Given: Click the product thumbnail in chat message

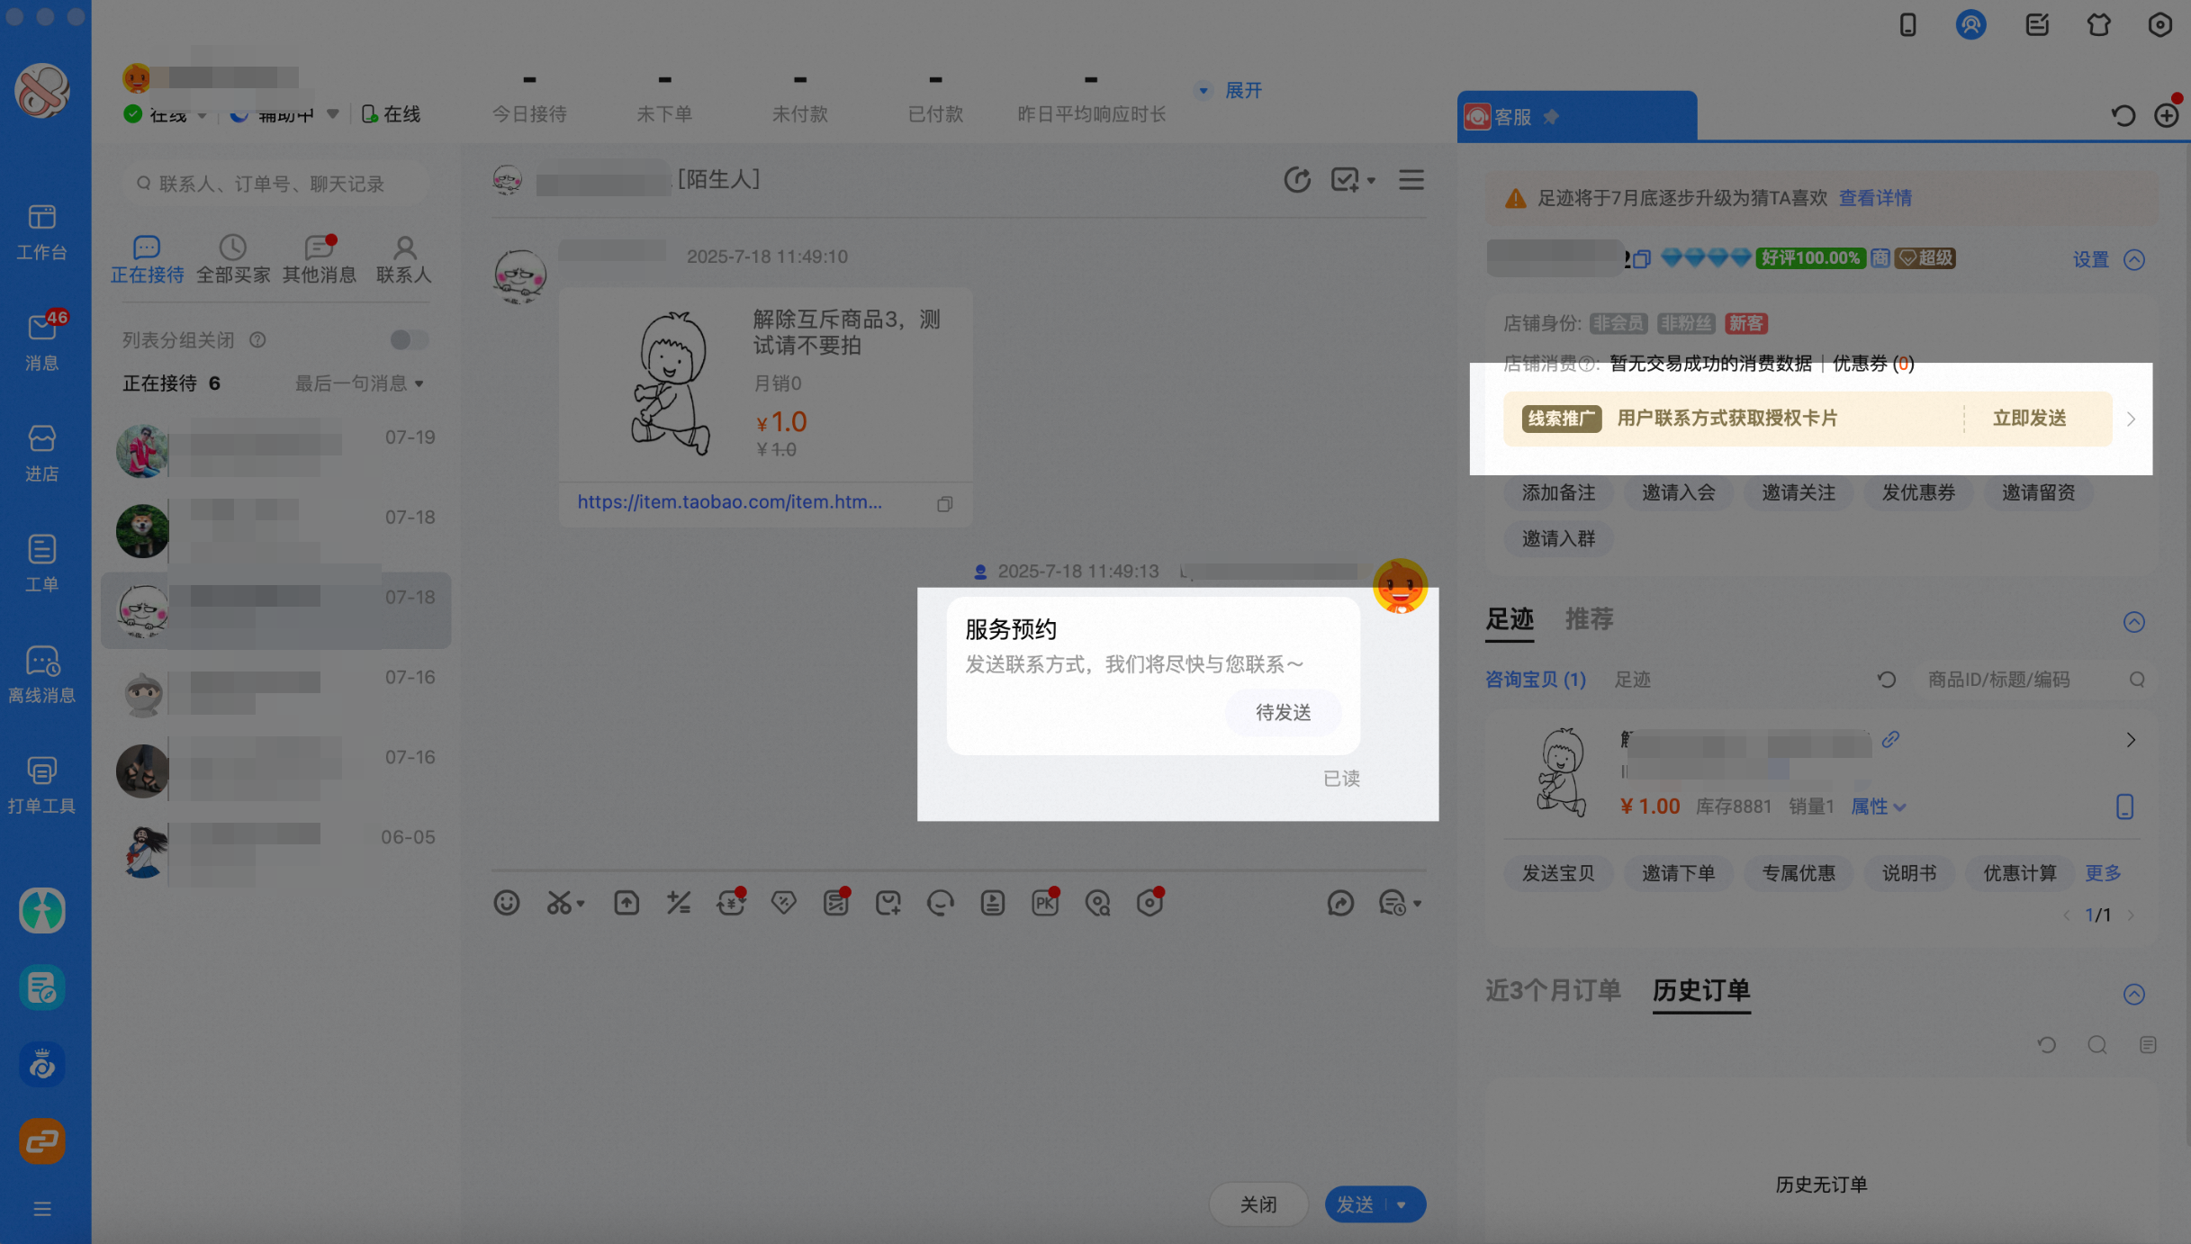Looking at the screenshot, I should coord(669,383).
